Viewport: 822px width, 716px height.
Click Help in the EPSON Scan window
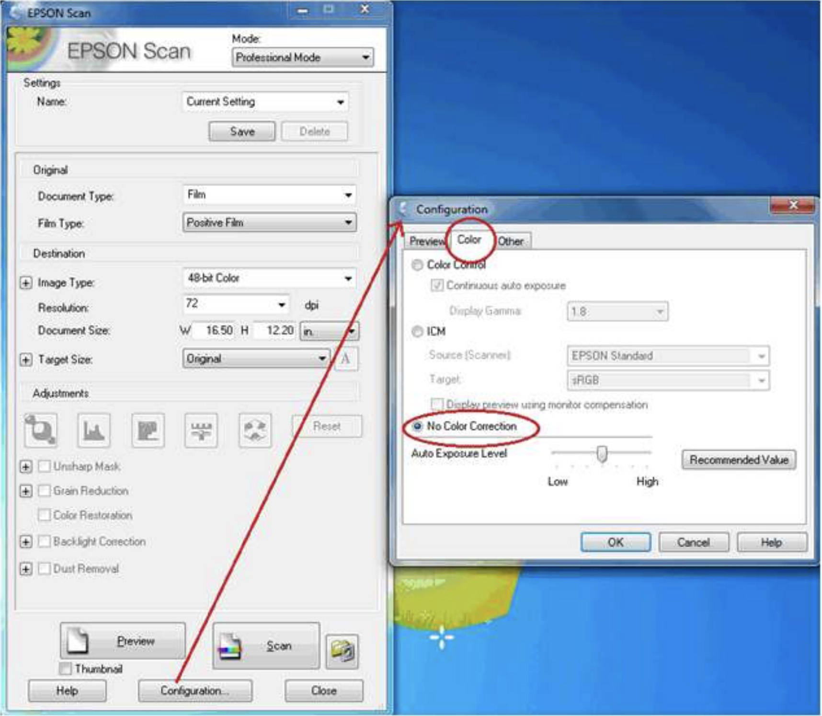pyautogui.click(x=67, y=691)
